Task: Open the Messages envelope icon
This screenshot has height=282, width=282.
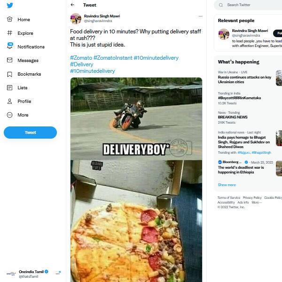Action: point(10,60)
